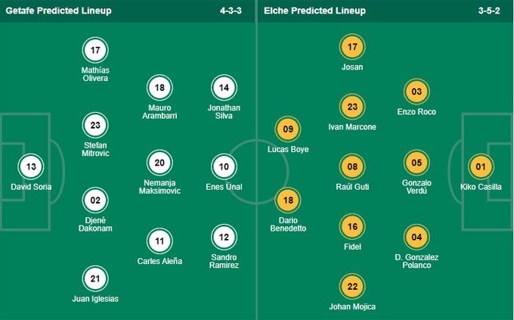Click Enes Ünal's number 10 badge

tap(224, 166)
